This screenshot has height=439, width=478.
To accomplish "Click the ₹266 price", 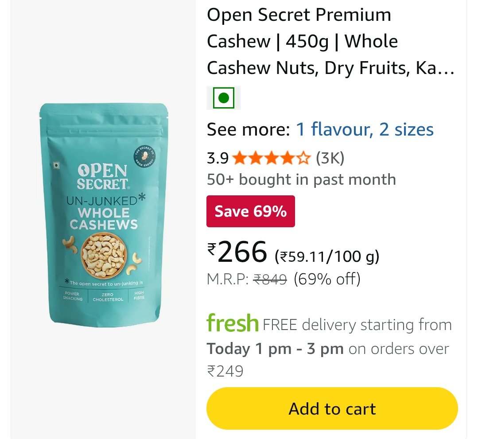I will coord(237,252).
